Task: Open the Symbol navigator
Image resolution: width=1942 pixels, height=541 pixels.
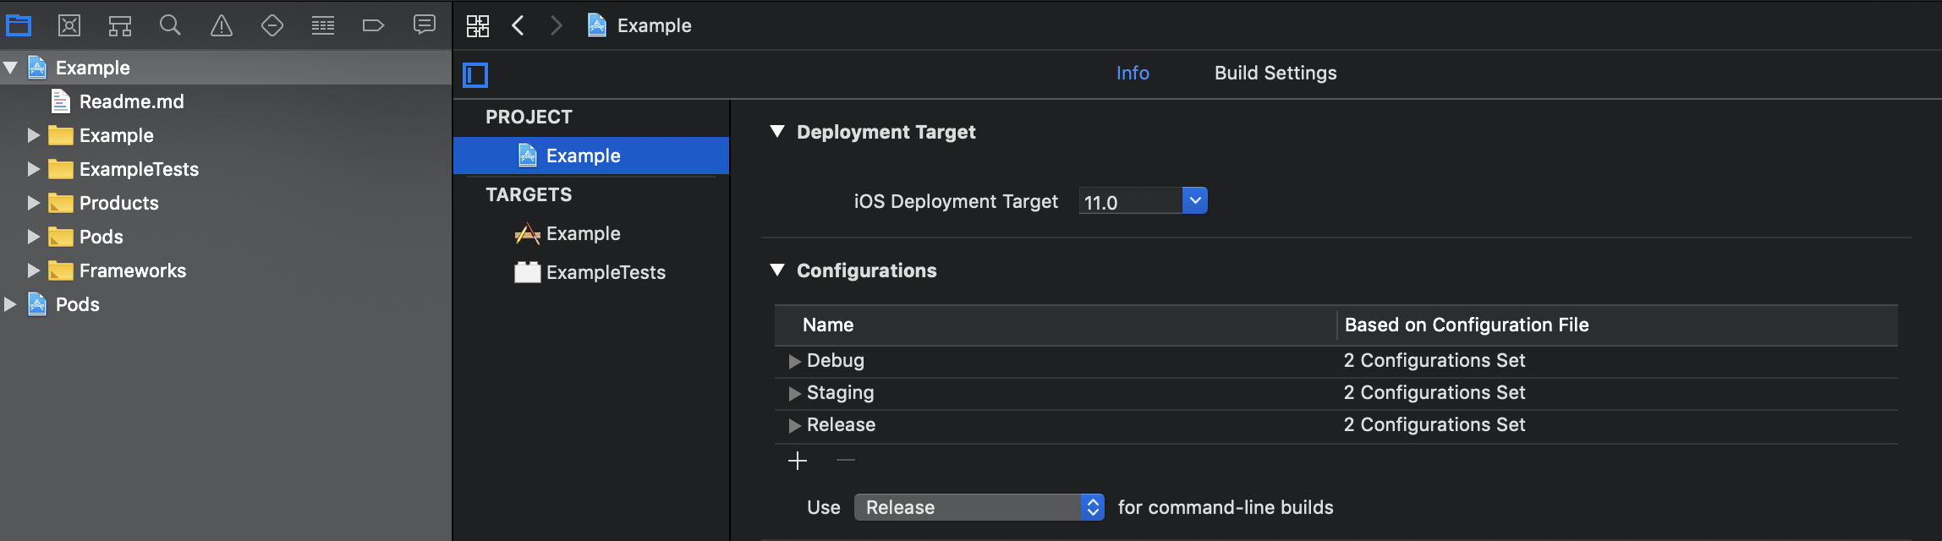Action: coord(120,26)
